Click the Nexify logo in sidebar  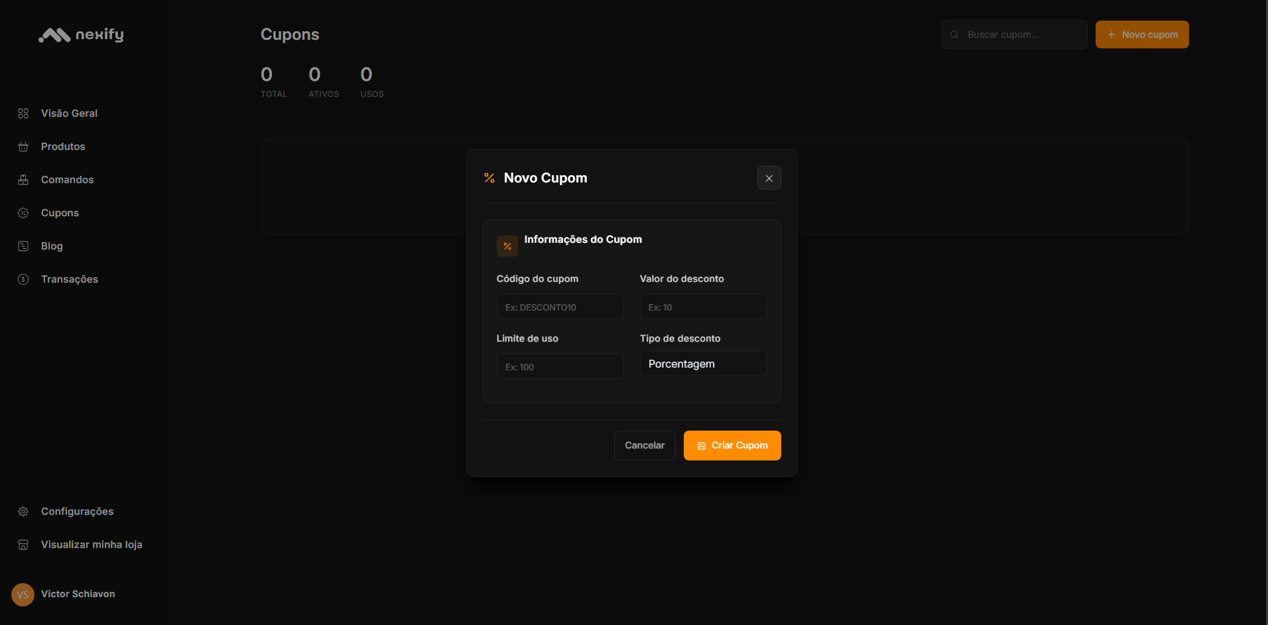[x=81, y=35]
